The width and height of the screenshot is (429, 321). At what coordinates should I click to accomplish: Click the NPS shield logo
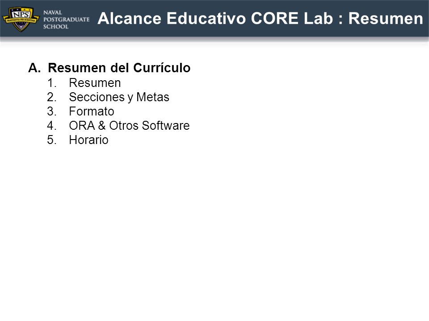pos(21,19)
